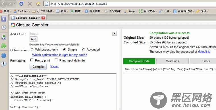The width and height of the screenshot is (216, 110).
Task: Click the Add a URL text field
Action: tap(71, 34)
